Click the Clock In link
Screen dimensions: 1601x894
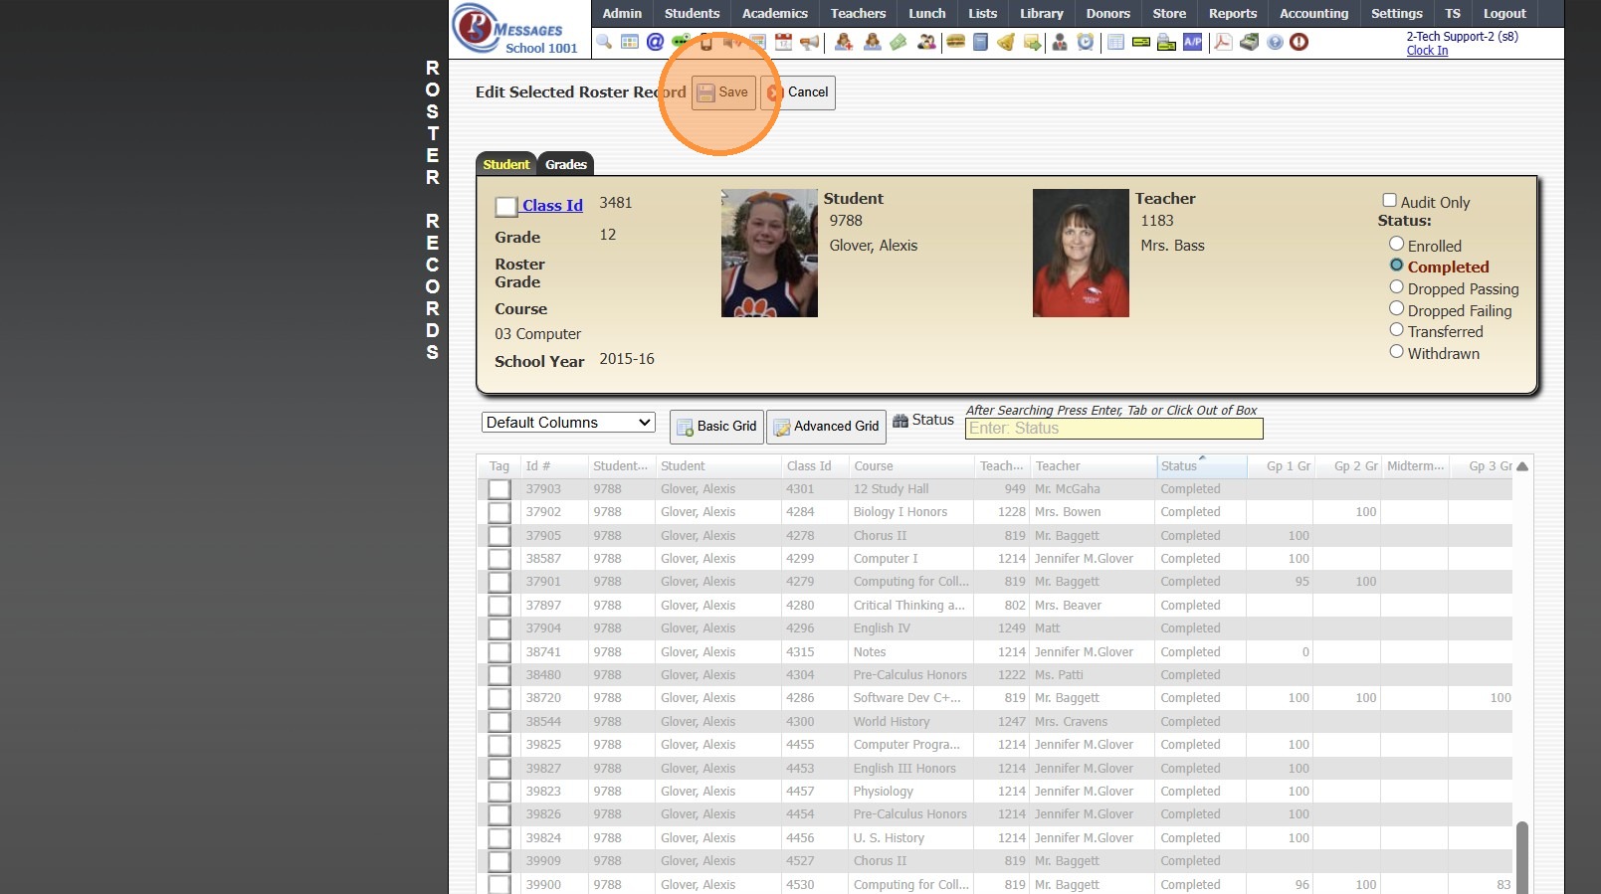pos(1426,51)
